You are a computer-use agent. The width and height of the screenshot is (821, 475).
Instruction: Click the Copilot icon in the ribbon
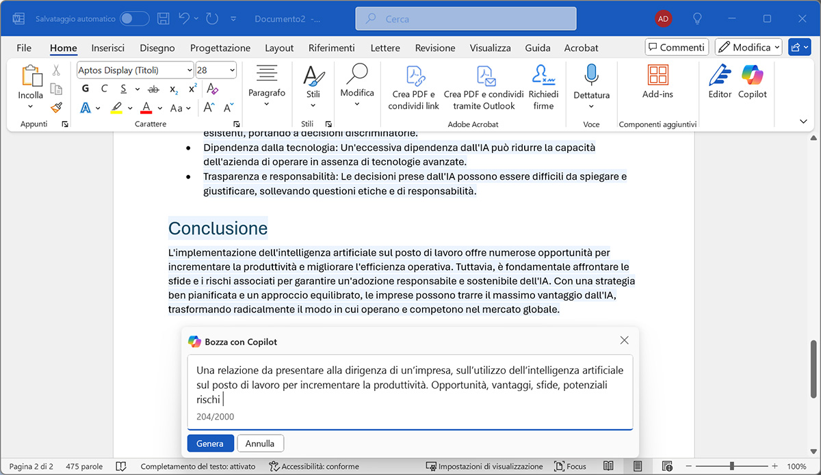click(x=752, y=81)
